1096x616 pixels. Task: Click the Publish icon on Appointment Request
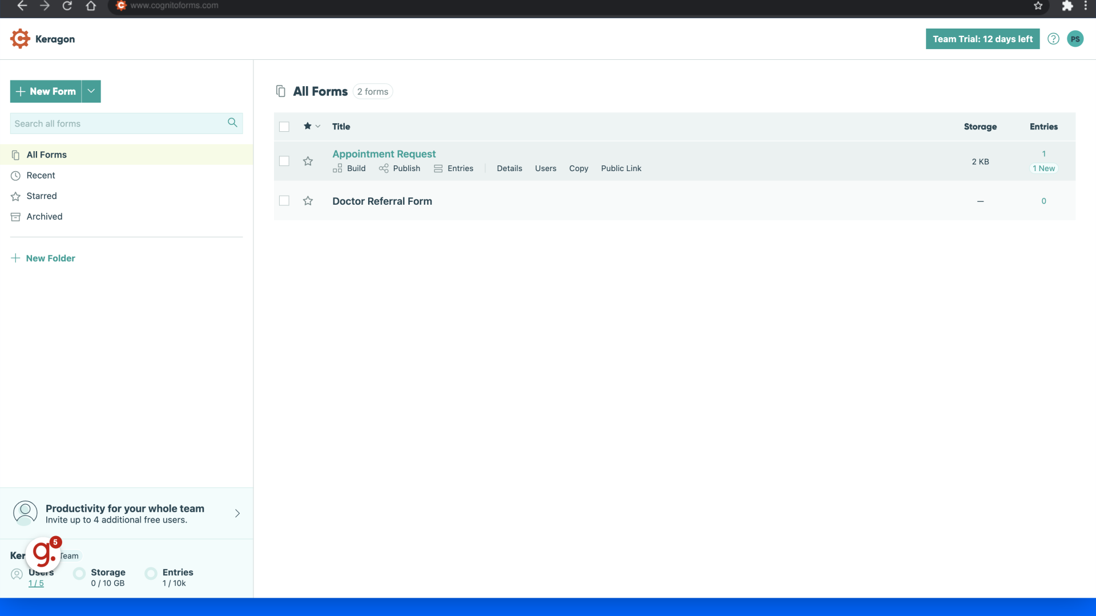[384, 168]
